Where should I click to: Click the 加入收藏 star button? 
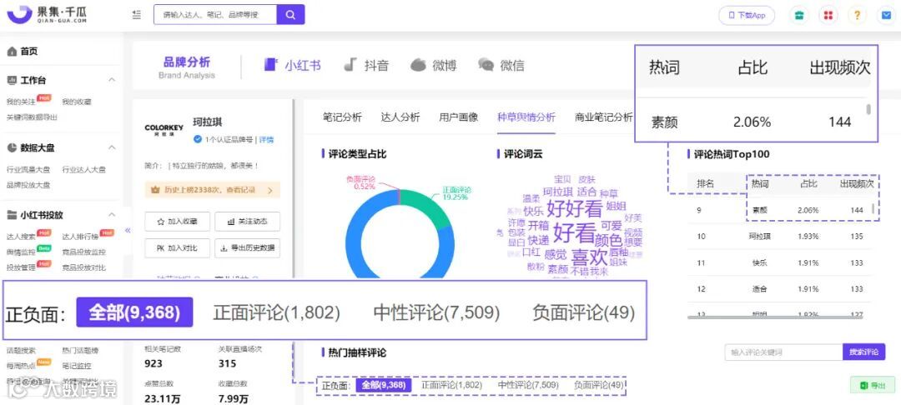[177, 222]
